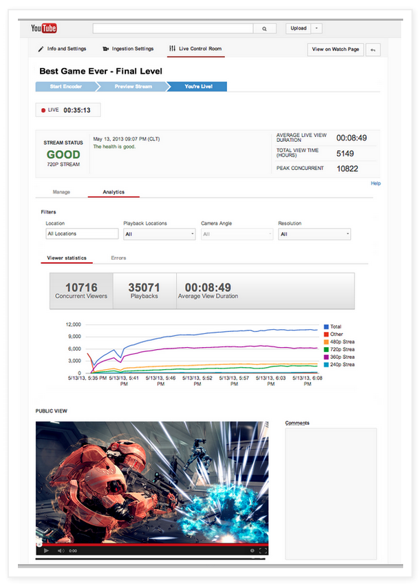Click the 'PUBLIC VIEW' heading
419x584 pixels.
click(52, 411)
